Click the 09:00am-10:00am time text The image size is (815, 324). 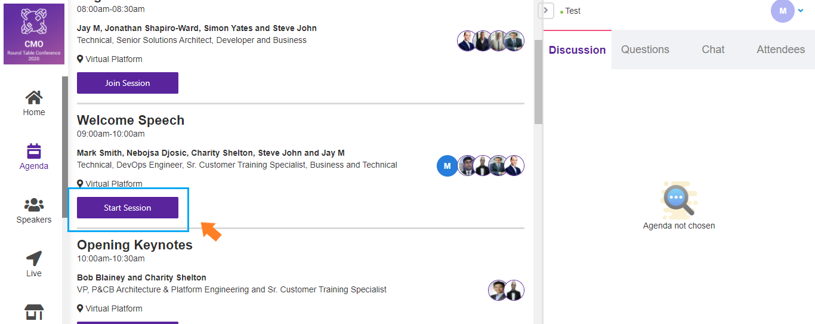(111, 134)
